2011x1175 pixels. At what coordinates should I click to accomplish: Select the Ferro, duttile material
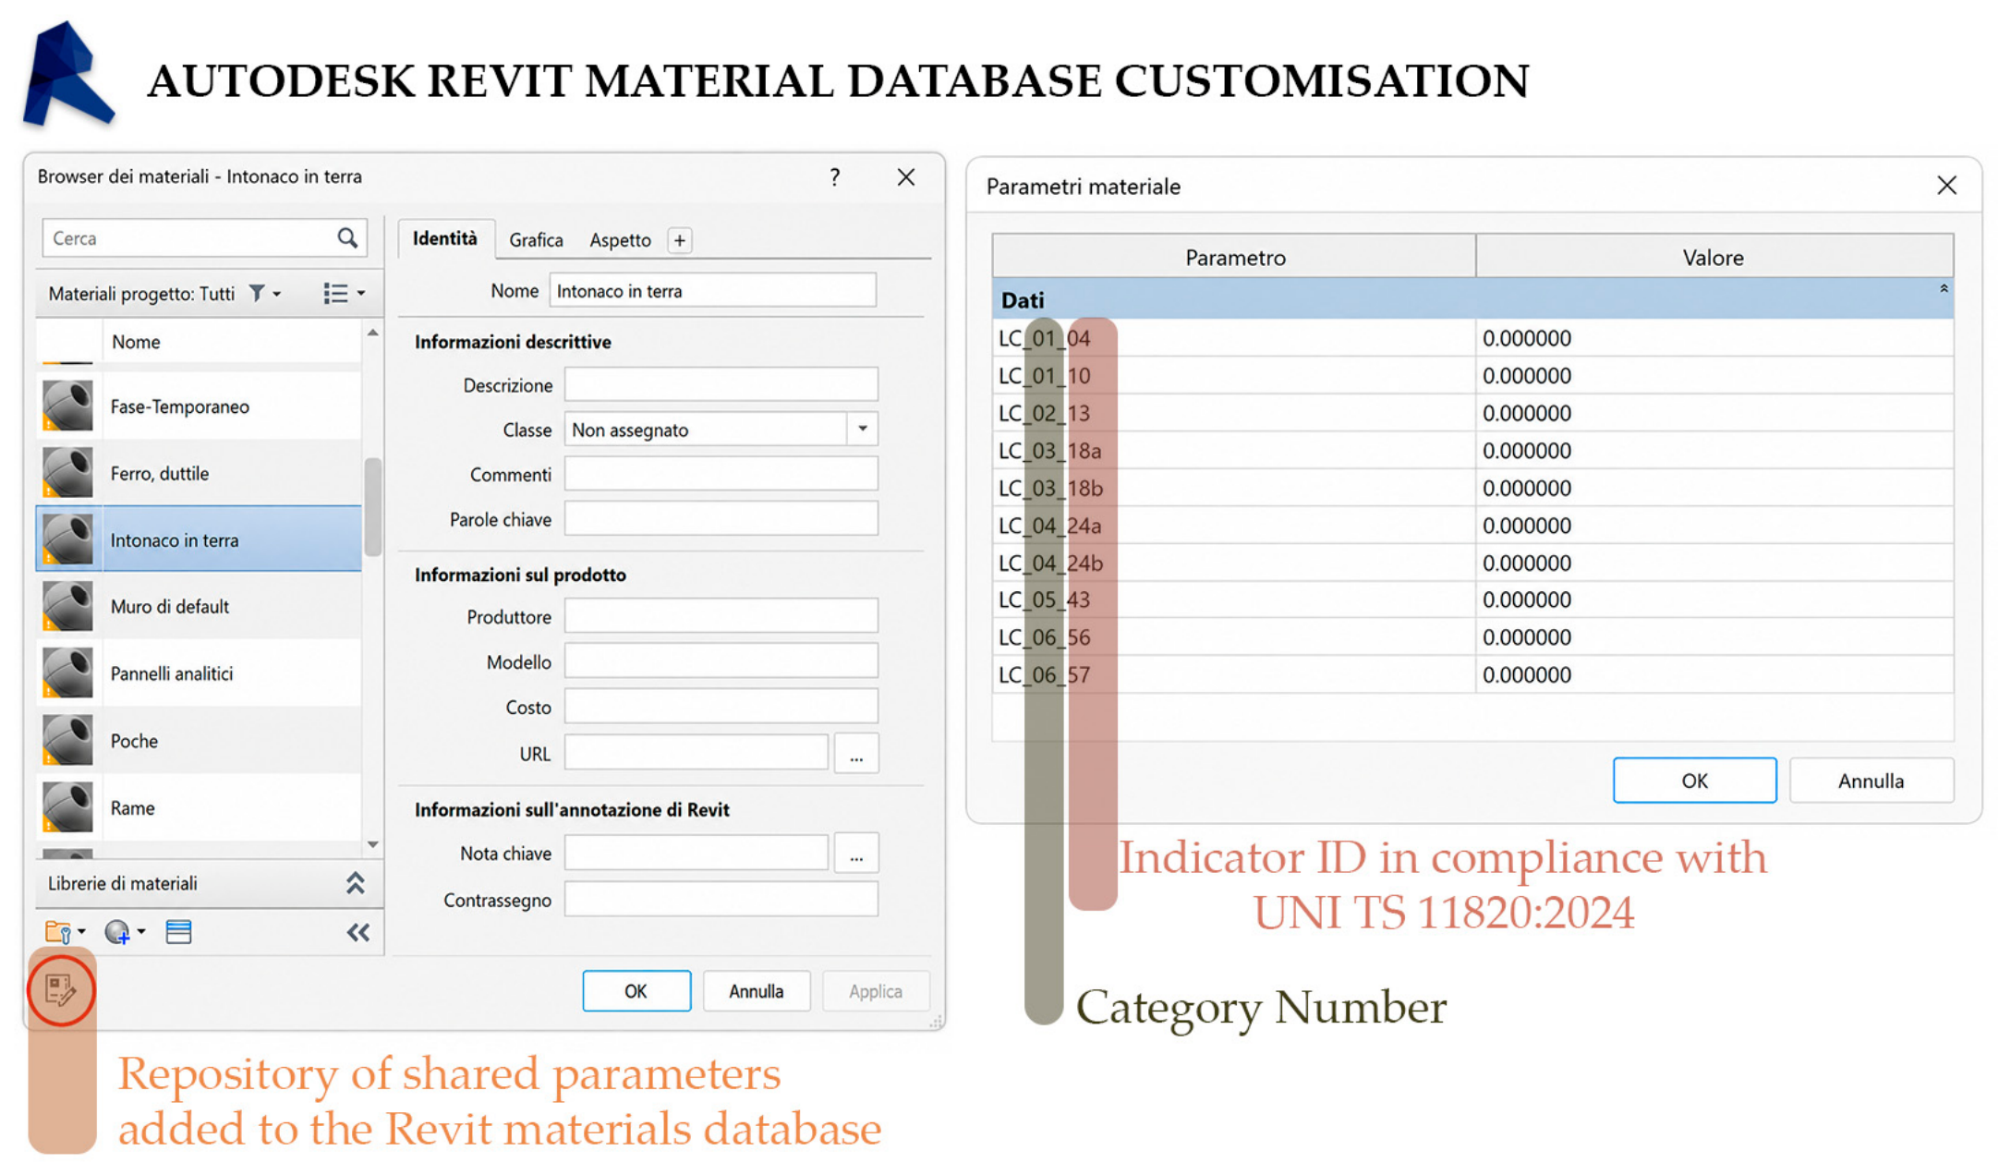pyautogui.click(x=199, y=473)
